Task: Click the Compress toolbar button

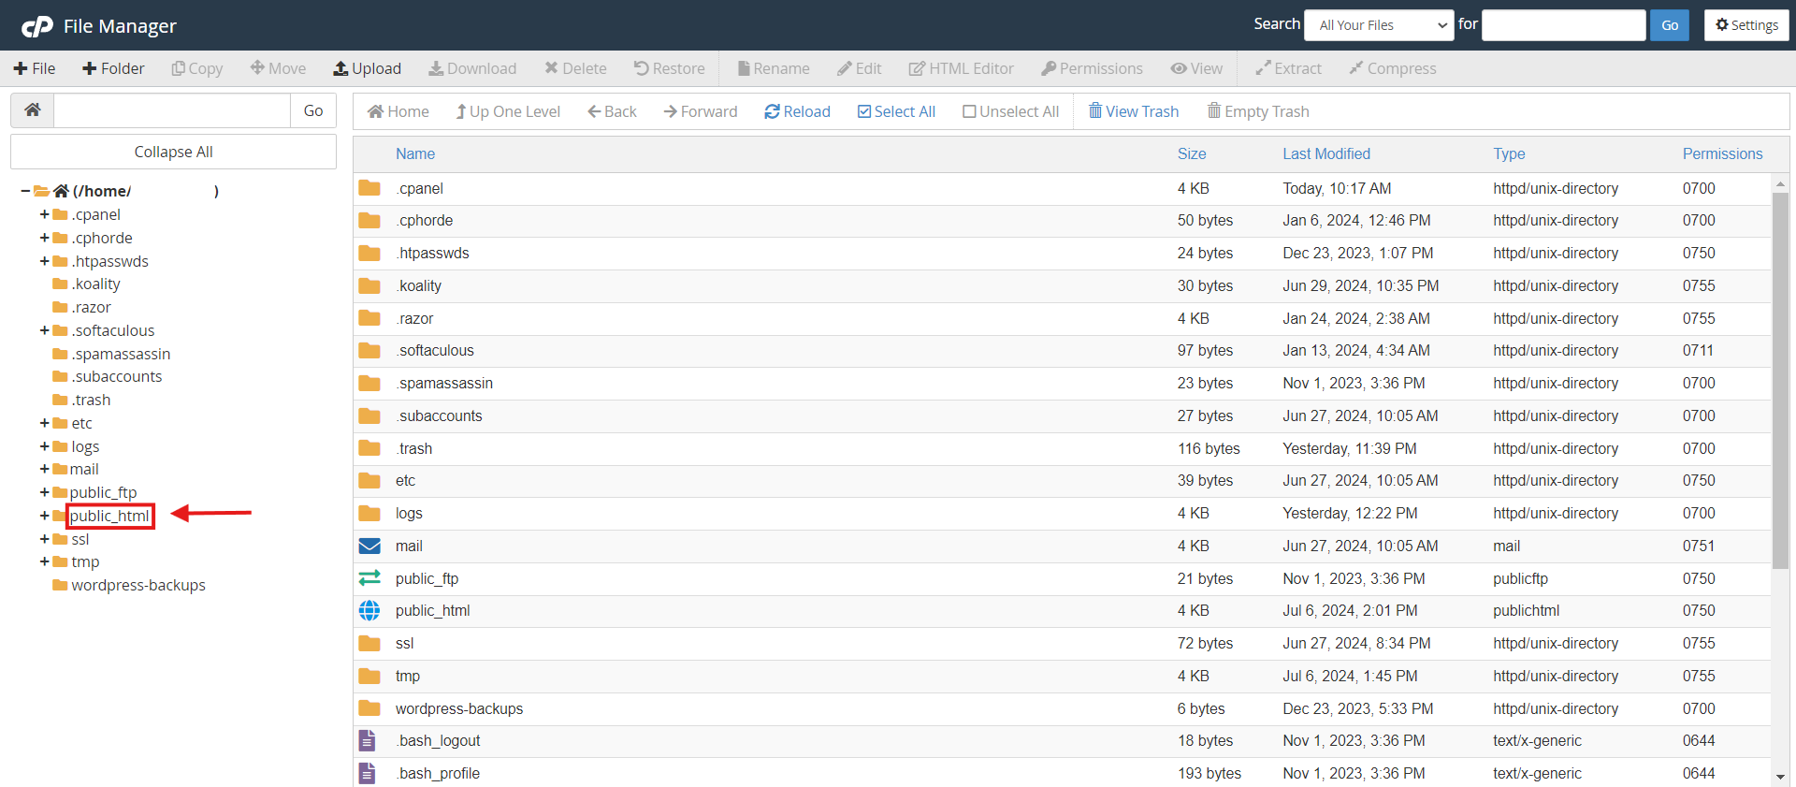Action: coord(1392,68)
